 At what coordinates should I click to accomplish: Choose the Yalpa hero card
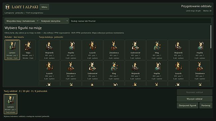point(28,50)
